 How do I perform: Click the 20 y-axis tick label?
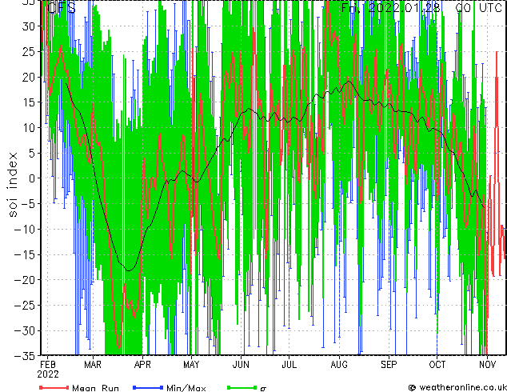28,77
